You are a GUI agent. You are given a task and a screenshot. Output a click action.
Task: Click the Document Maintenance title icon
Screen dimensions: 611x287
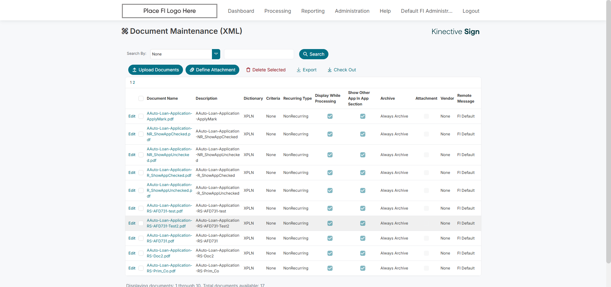point(125,31)
